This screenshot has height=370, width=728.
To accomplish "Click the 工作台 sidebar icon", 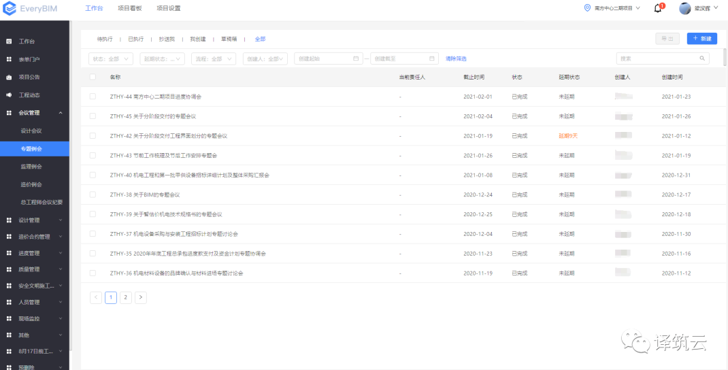I will click(9, 41).
